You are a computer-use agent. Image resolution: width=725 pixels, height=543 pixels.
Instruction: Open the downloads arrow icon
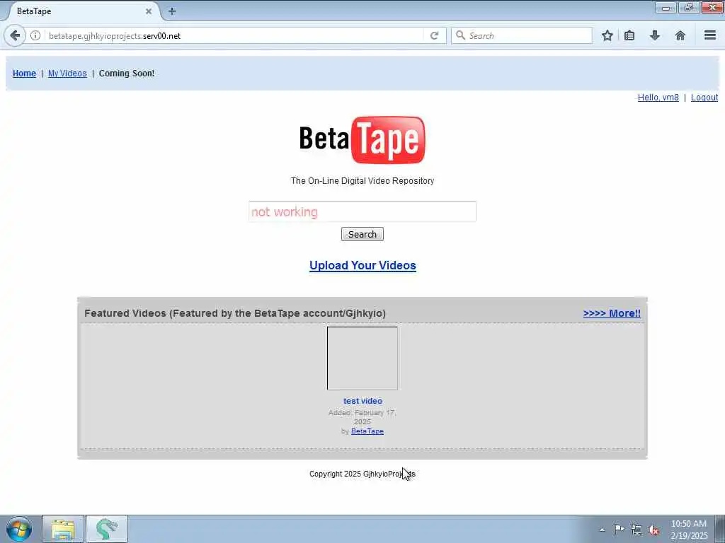(655, 35)
